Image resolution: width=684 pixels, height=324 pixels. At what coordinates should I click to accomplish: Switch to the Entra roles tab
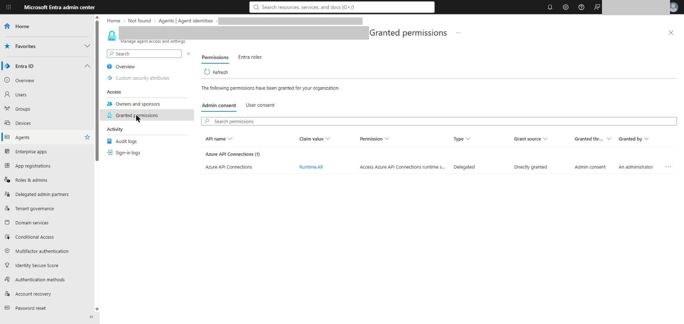250,57
